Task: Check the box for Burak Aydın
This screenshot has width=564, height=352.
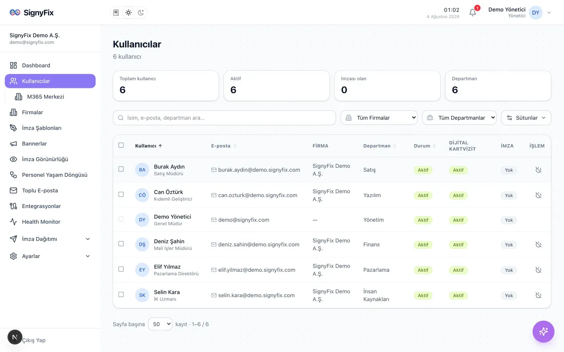Action: tap(121, 169)
